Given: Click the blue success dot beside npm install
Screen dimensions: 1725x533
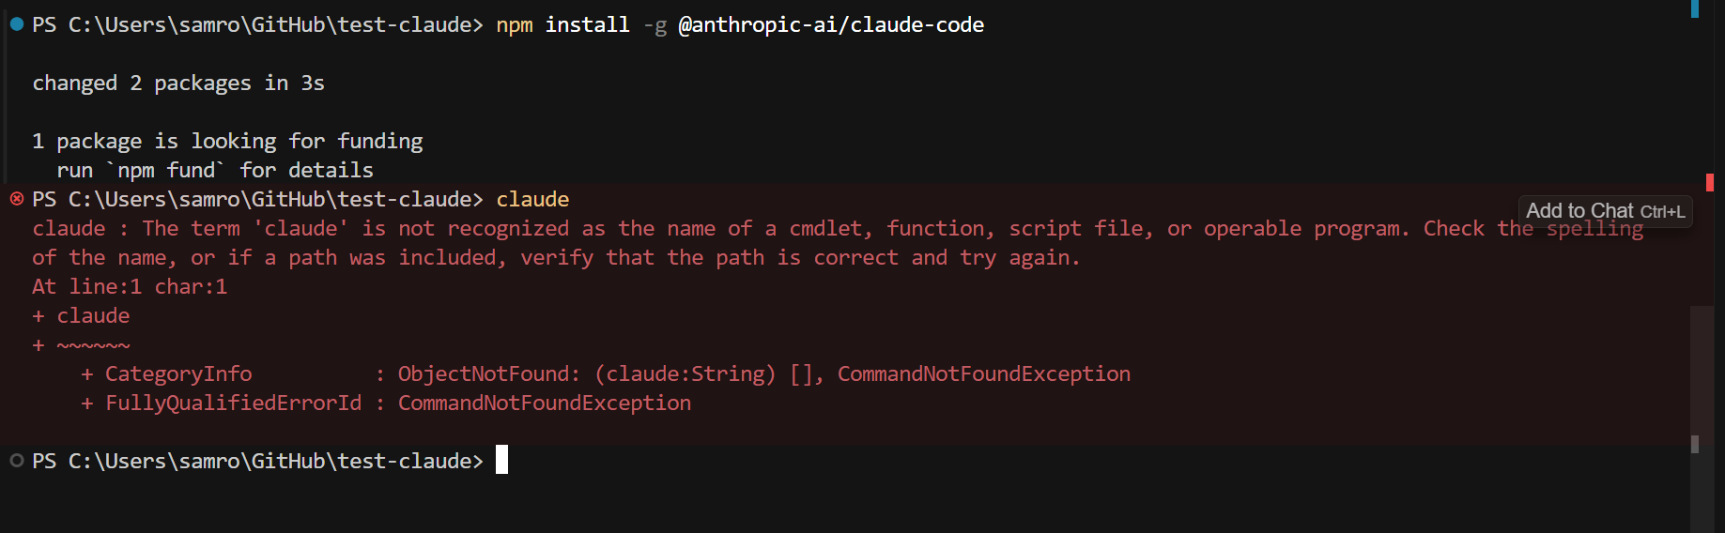Looking at the screenshot, I should click(16, 24).
